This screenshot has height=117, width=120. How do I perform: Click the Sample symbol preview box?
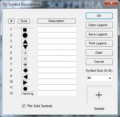99,95
